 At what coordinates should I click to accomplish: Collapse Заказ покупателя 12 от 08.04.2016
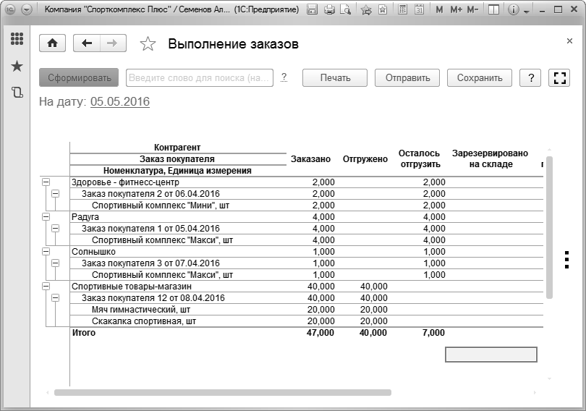point(55,298)
